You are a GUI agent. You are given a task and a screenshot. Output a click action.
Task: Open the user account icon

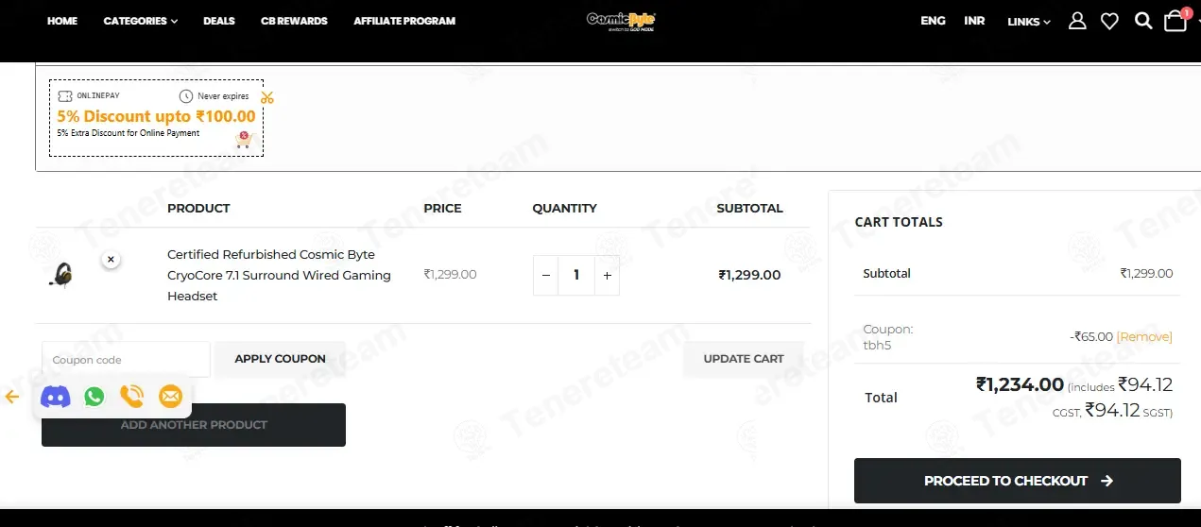[x=1077, y=21]
